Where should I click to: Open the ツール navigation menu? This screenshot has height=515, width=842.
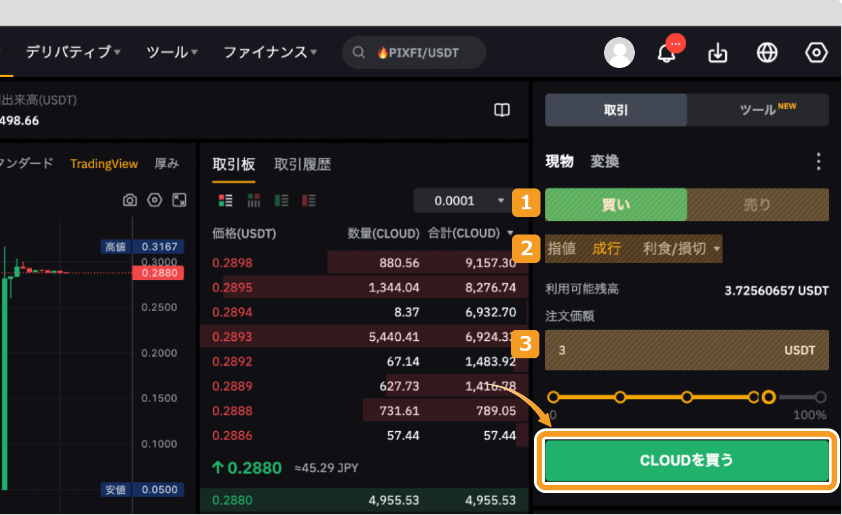(x=172, y=52)
